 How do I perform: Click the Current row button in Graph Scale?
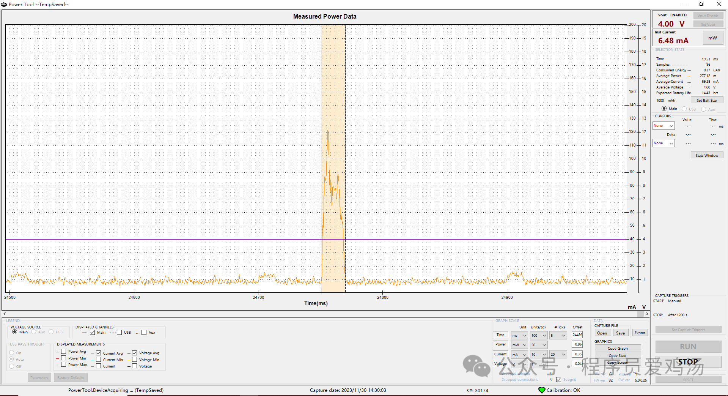click(500, 354)
